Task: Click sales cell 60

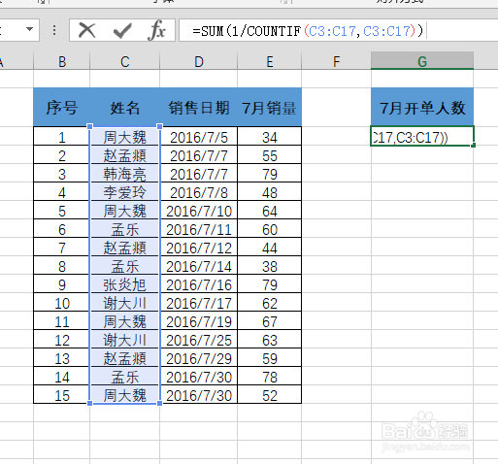Action: click(270, 228)
